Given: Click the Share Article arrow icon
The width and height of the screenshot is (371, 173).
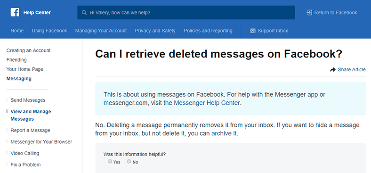Looking at the screenshot, I should (x=333, y=70).
